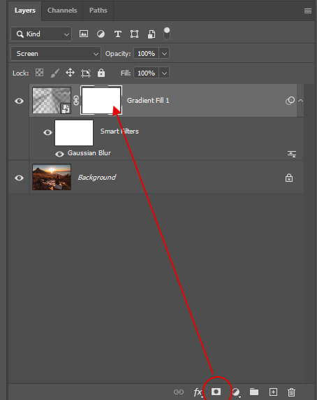317x400 pixels.
Task: Add layer mask button
Action: coord(216,392)
